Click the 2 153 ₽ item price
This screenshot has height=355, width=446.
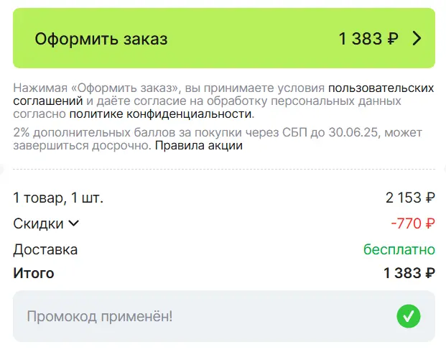[x=410, y=198]
